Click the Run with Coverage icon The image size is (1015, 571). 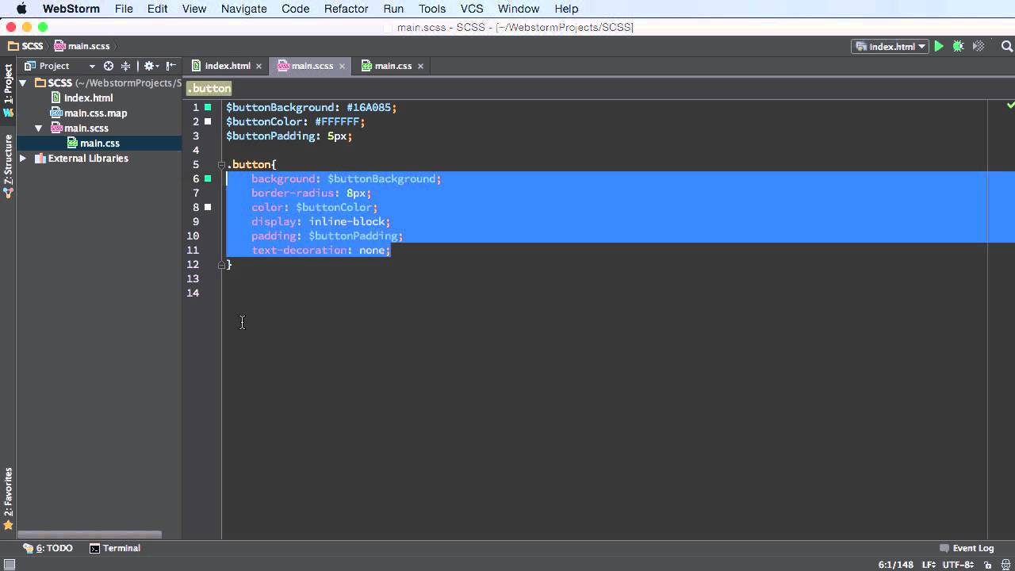(979, 47)
